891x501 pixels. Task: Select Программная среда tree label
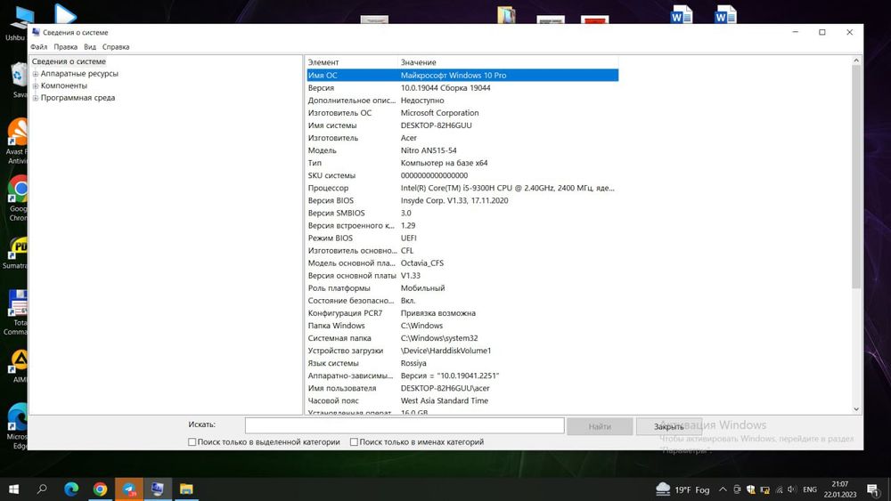78,98
